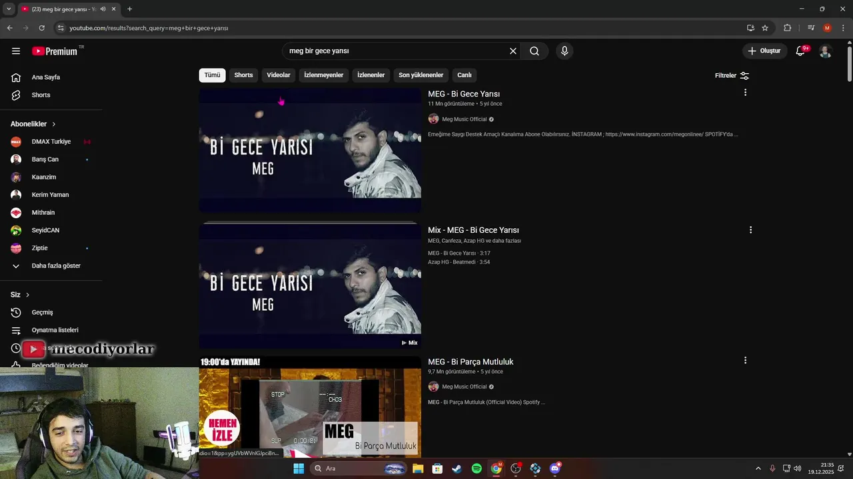Open more options for MEG - Bi Parça Mutluluk
Screen dimensions: 853x479
click(745, 360)
